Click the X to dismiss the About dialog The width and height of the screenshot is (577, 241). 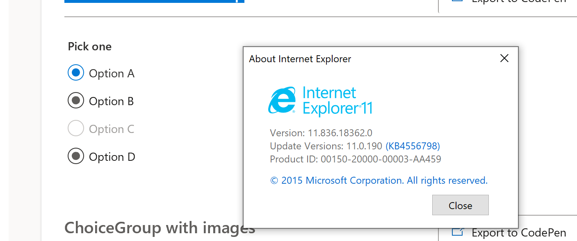click(504, 58)
